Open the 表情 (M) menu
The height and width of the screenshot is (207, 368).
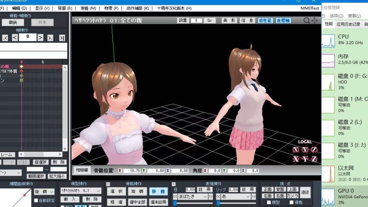[x=88, y=8]
